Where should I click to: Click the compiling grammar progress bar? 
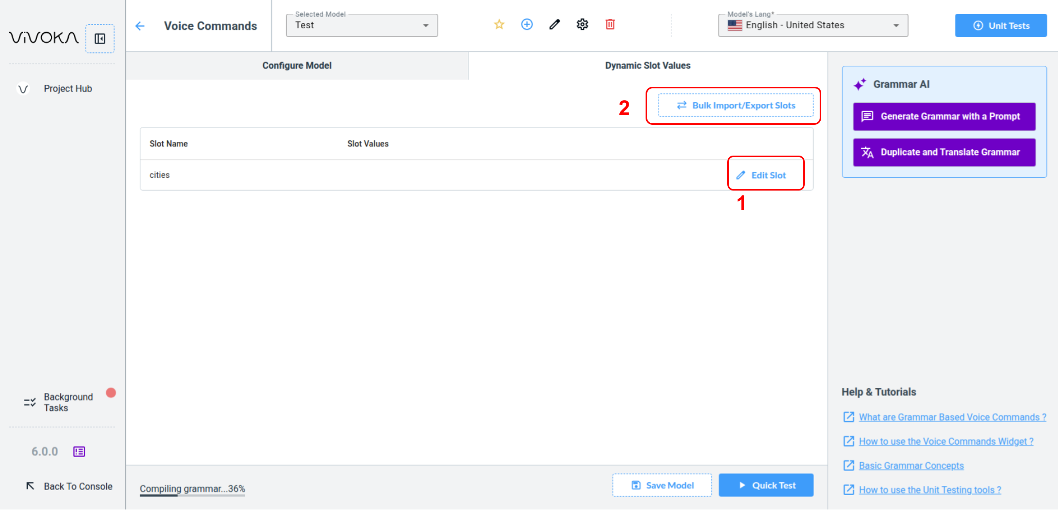click(x=192, y=495)
